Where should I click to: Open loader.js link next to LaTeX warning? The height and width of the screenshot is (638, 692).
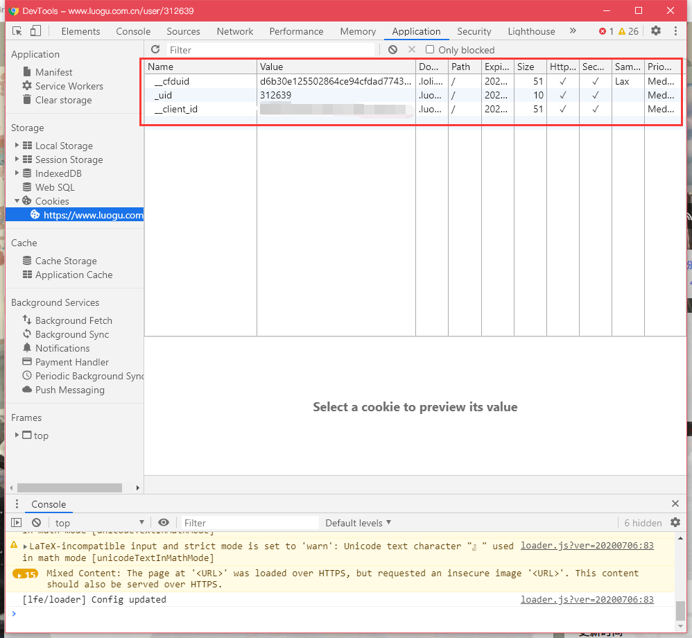pyautogui.click(x=587, y=546)
